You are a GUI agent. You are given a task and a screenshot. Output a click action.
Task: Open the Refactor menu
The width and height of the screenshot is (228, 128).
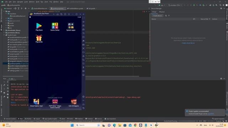[x=32, y=2]
